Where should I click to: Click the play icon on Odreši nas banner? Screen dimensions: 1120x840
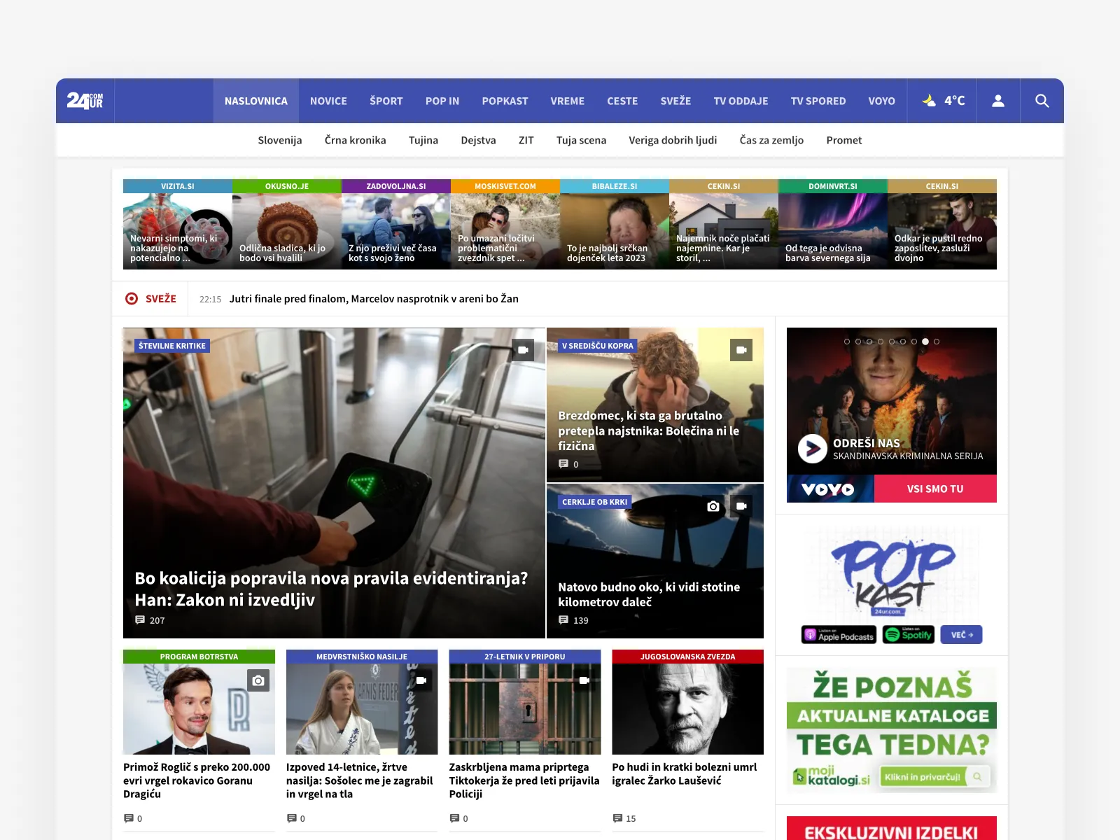click(813, 449)
